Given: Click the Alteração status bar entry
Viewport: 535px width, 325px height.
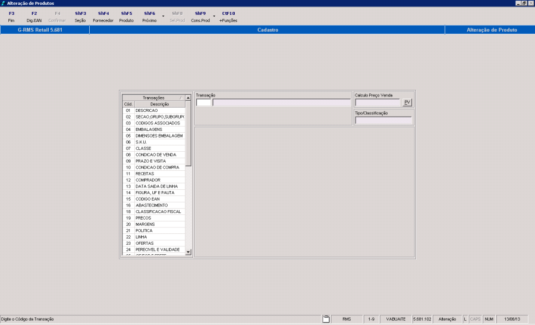Looking at the screenshot, I should coord(447,319).
